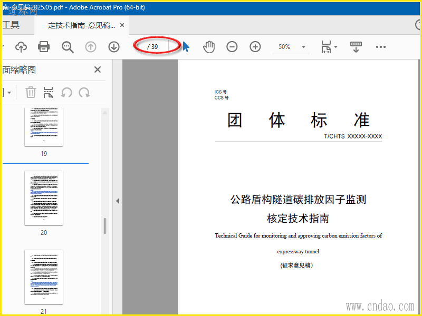Screen dimensions: 422x316
Task: Go to previous page arrow
Action: coord(91,47)
